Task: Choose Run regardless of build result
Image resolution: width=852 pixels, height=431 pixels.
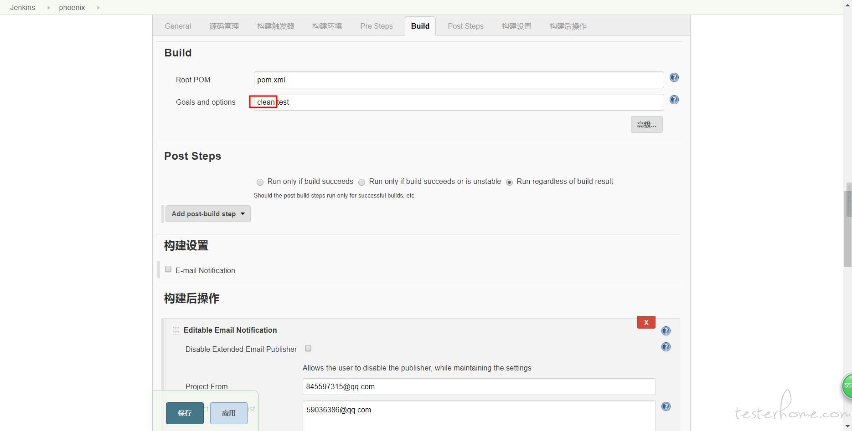Action: coord(509,183)
